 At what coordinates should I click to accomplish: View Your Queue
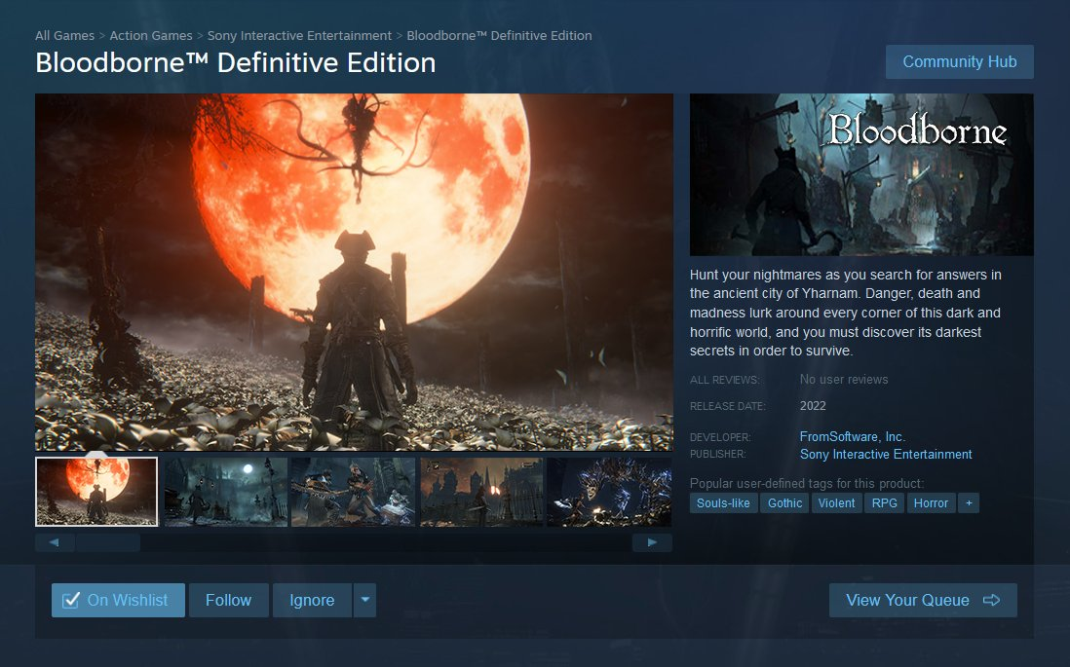tap(923, 600)
